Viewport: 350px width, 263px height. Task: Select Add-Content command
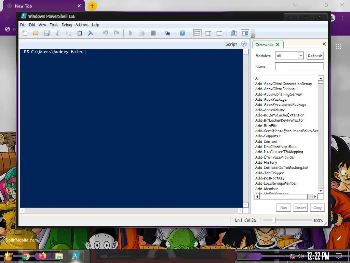coord(266,141)
